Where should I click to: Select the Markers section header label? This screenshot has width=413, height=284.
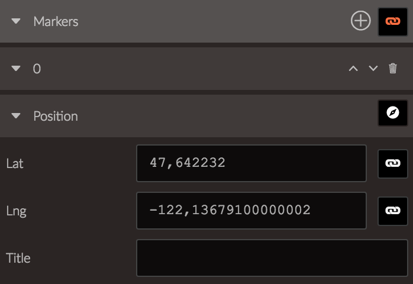point(56,21)
